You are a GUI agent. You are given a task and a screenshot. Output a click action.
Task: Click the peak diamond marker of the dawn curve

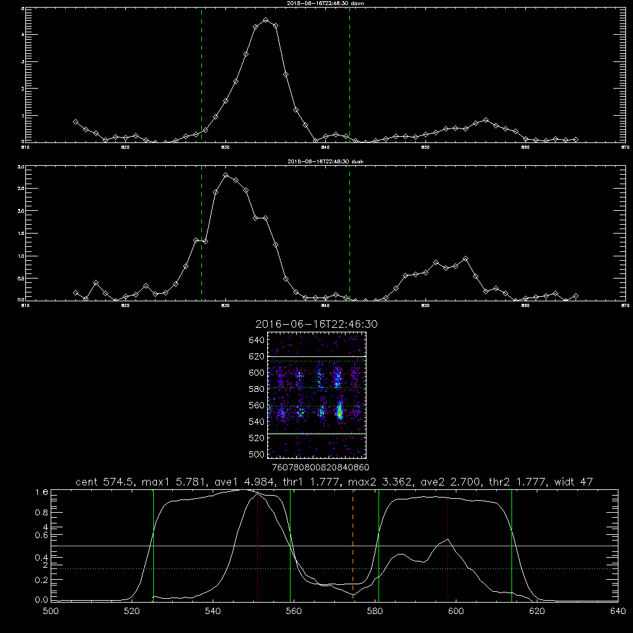point(265,20)
